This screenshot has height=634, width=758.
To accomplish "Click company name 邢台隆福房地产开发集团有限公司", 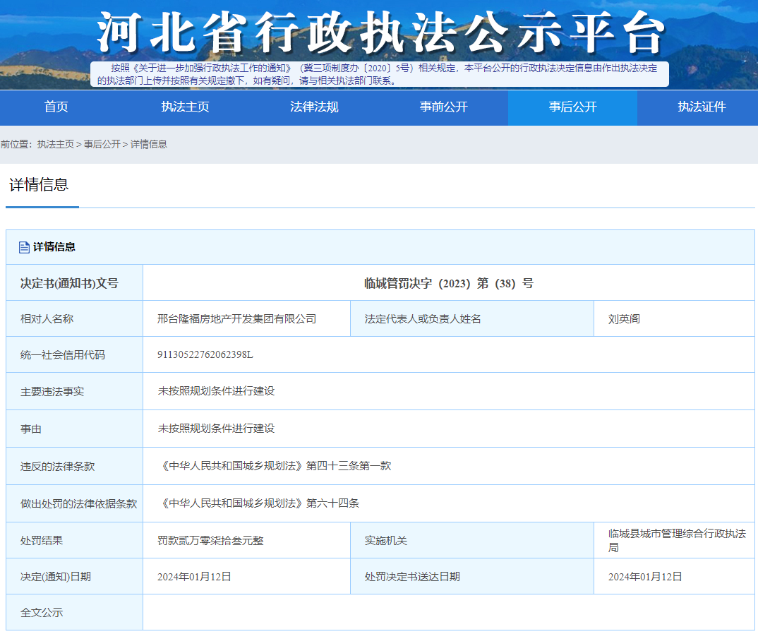I will pos(236,319).
